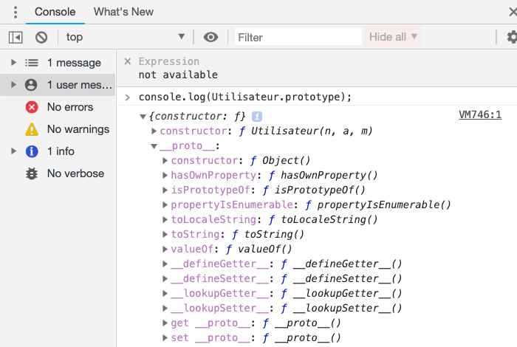The image size is (517, 347).
Task: Open console settings gear icon
Action: tap(512, 37)
